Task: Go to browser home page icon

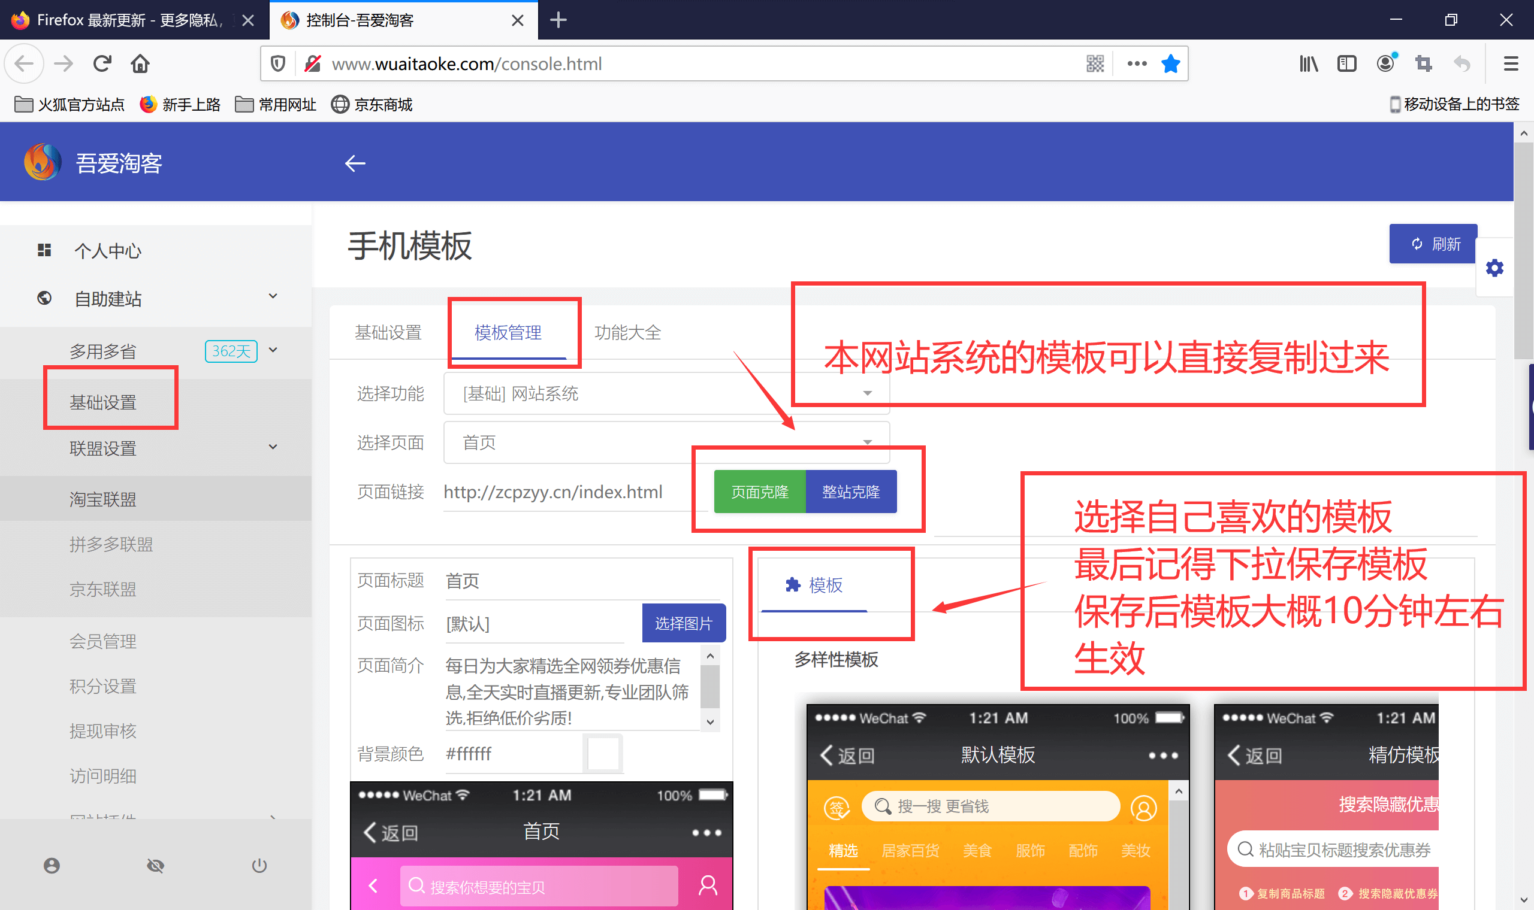Action: point(140,63)
